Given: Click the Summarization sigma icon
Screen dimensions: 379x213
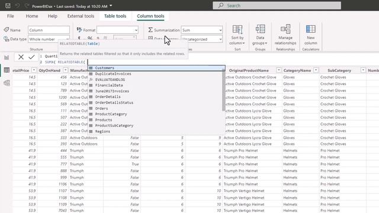Looking at the screenshot, I should [x=150, y=30].
